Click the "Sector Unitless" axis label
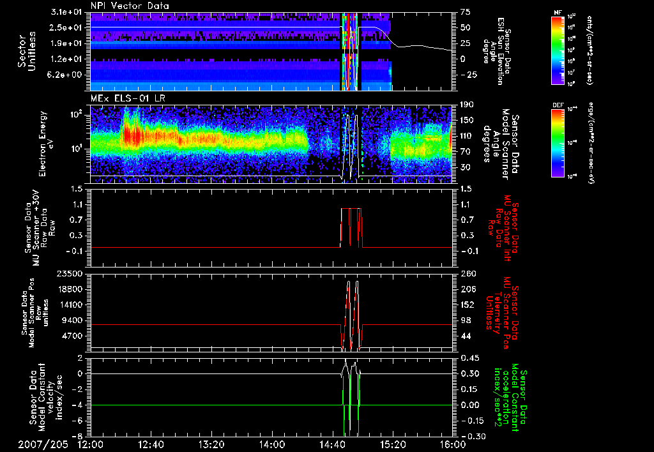This screenshot has height=452, width=654. pos(27,51)
